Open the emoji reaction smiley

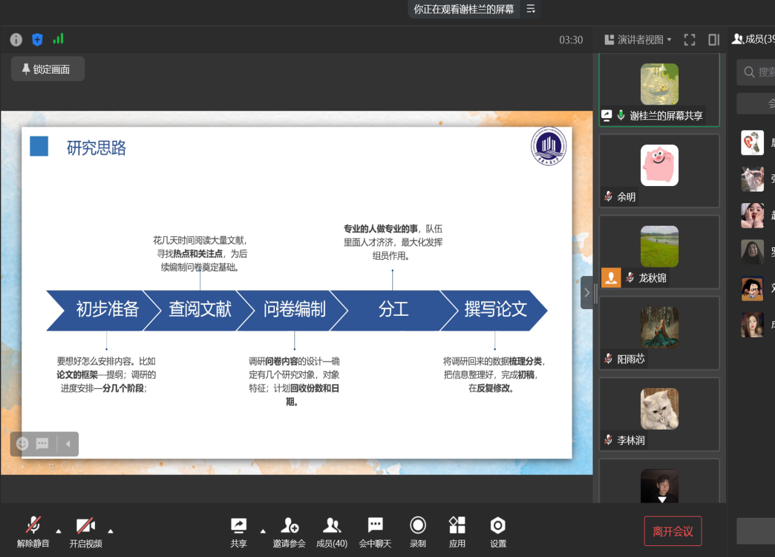click(x=23, y=444)
